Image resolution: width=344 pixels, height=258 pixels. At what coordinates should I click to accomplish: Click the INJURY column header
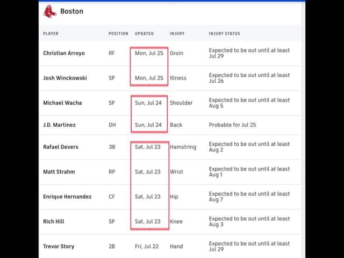(x=177, y=33)
